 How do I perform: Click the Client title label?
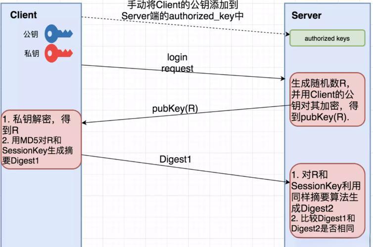coord(23,15)
